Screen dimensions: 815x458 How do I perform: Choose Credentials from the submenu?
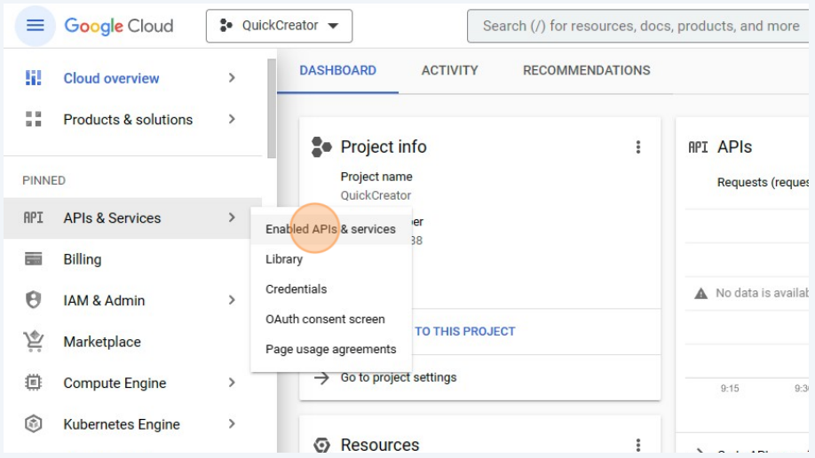click(x=331, y=289)
